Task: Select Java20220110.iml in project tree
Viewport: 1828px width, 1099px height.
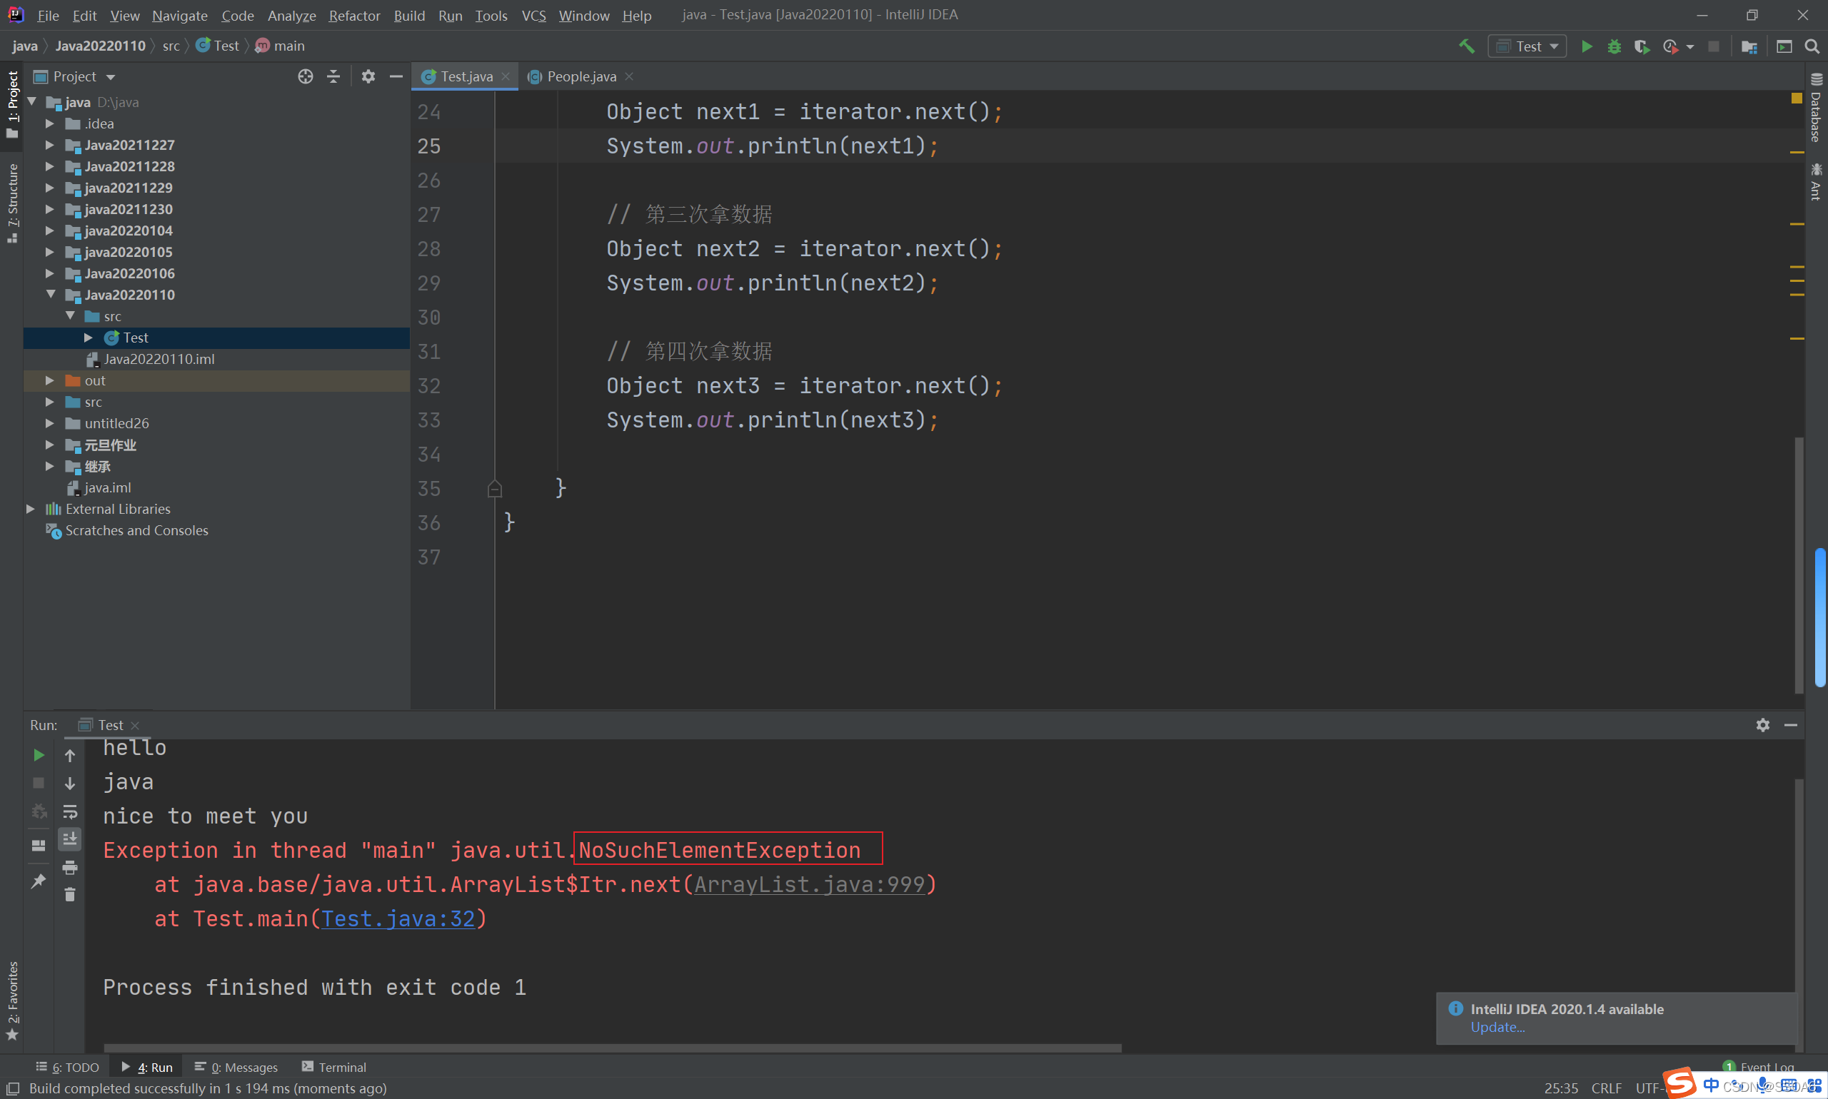Action: click(159, 359)
